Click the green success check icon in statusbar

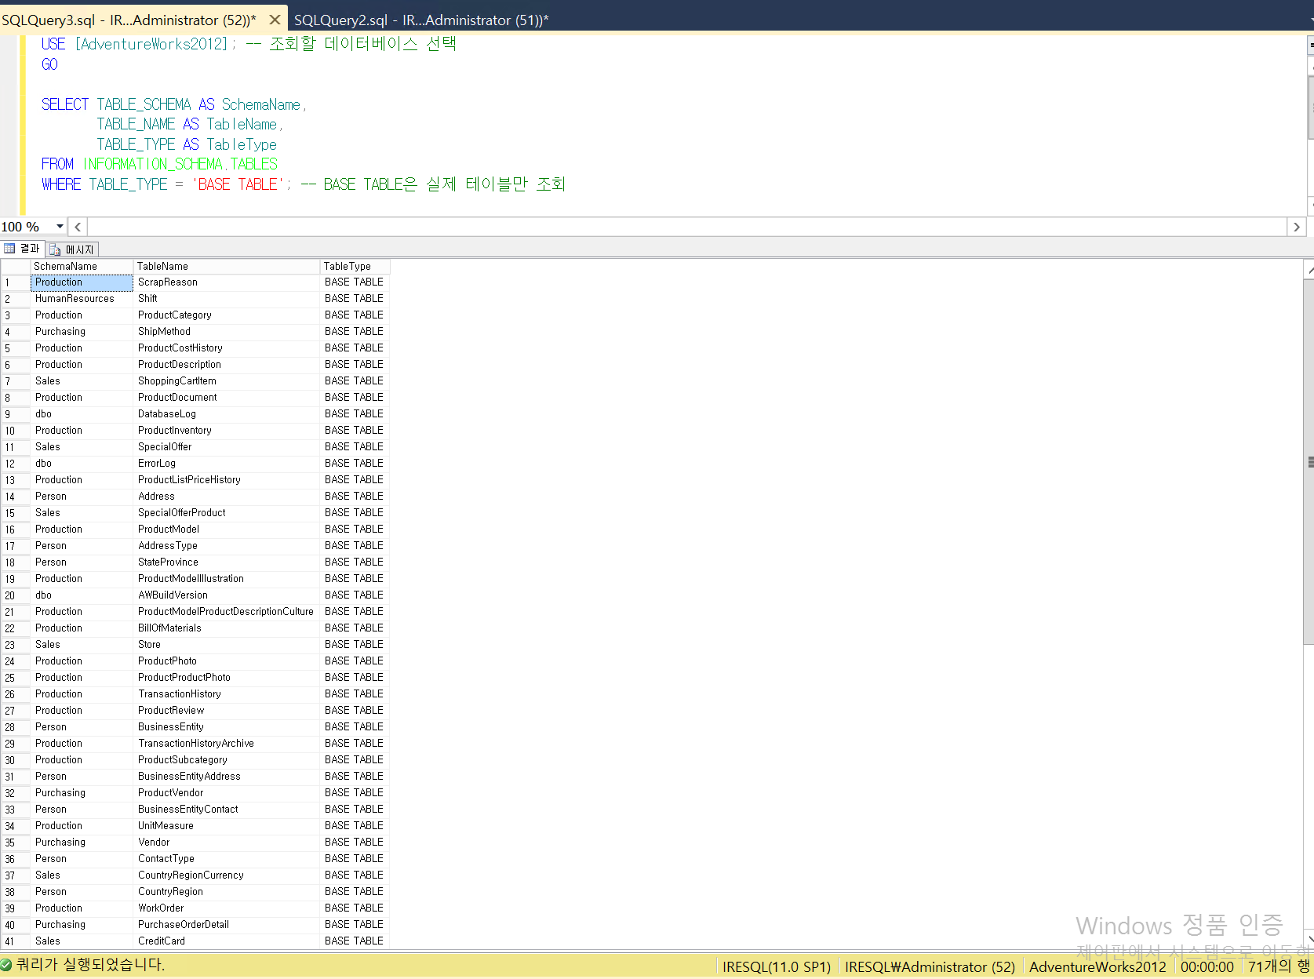coord(6,965)
